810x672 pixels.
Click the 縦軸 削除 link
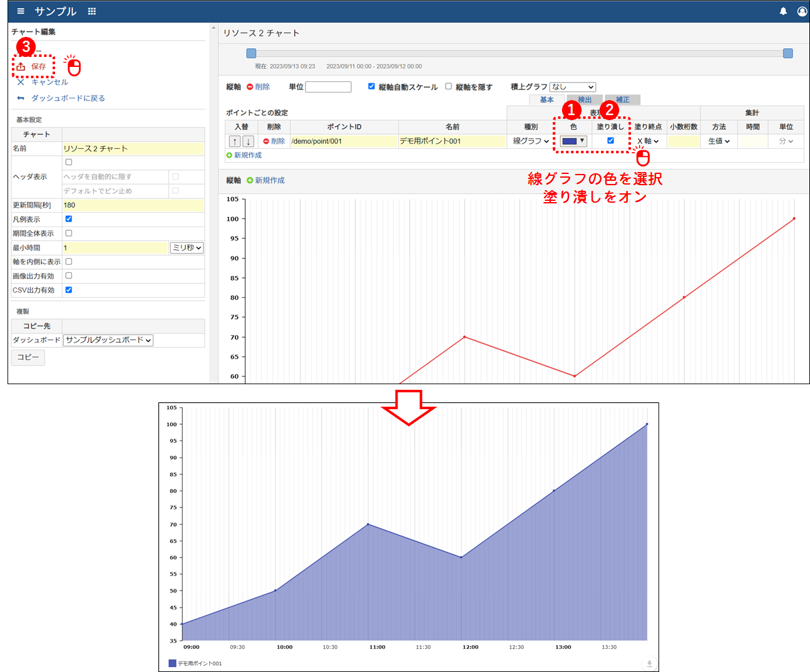tap(262, 87)
